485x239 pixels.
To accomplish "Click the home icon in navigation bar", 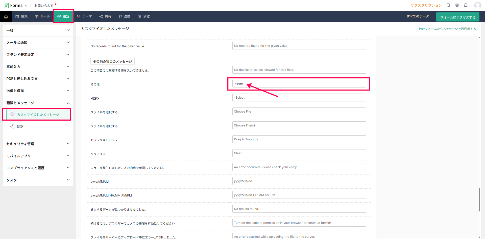I will [x=6, y=16].
